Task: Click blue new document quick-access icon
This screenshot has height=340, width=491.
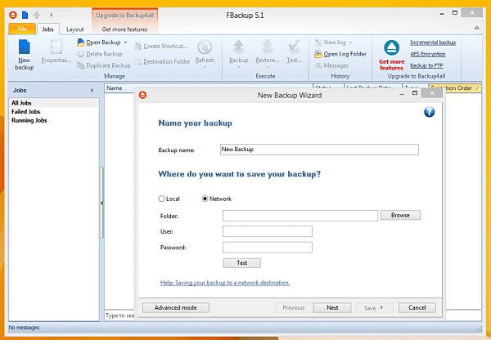Action: pyautogui.click(x=25, y=15)
